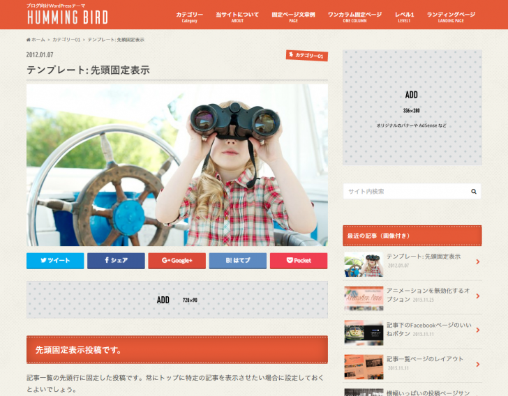Click the date 2015.11.25 in sidebar
The image size is (508, 396).
coord(423,300)
